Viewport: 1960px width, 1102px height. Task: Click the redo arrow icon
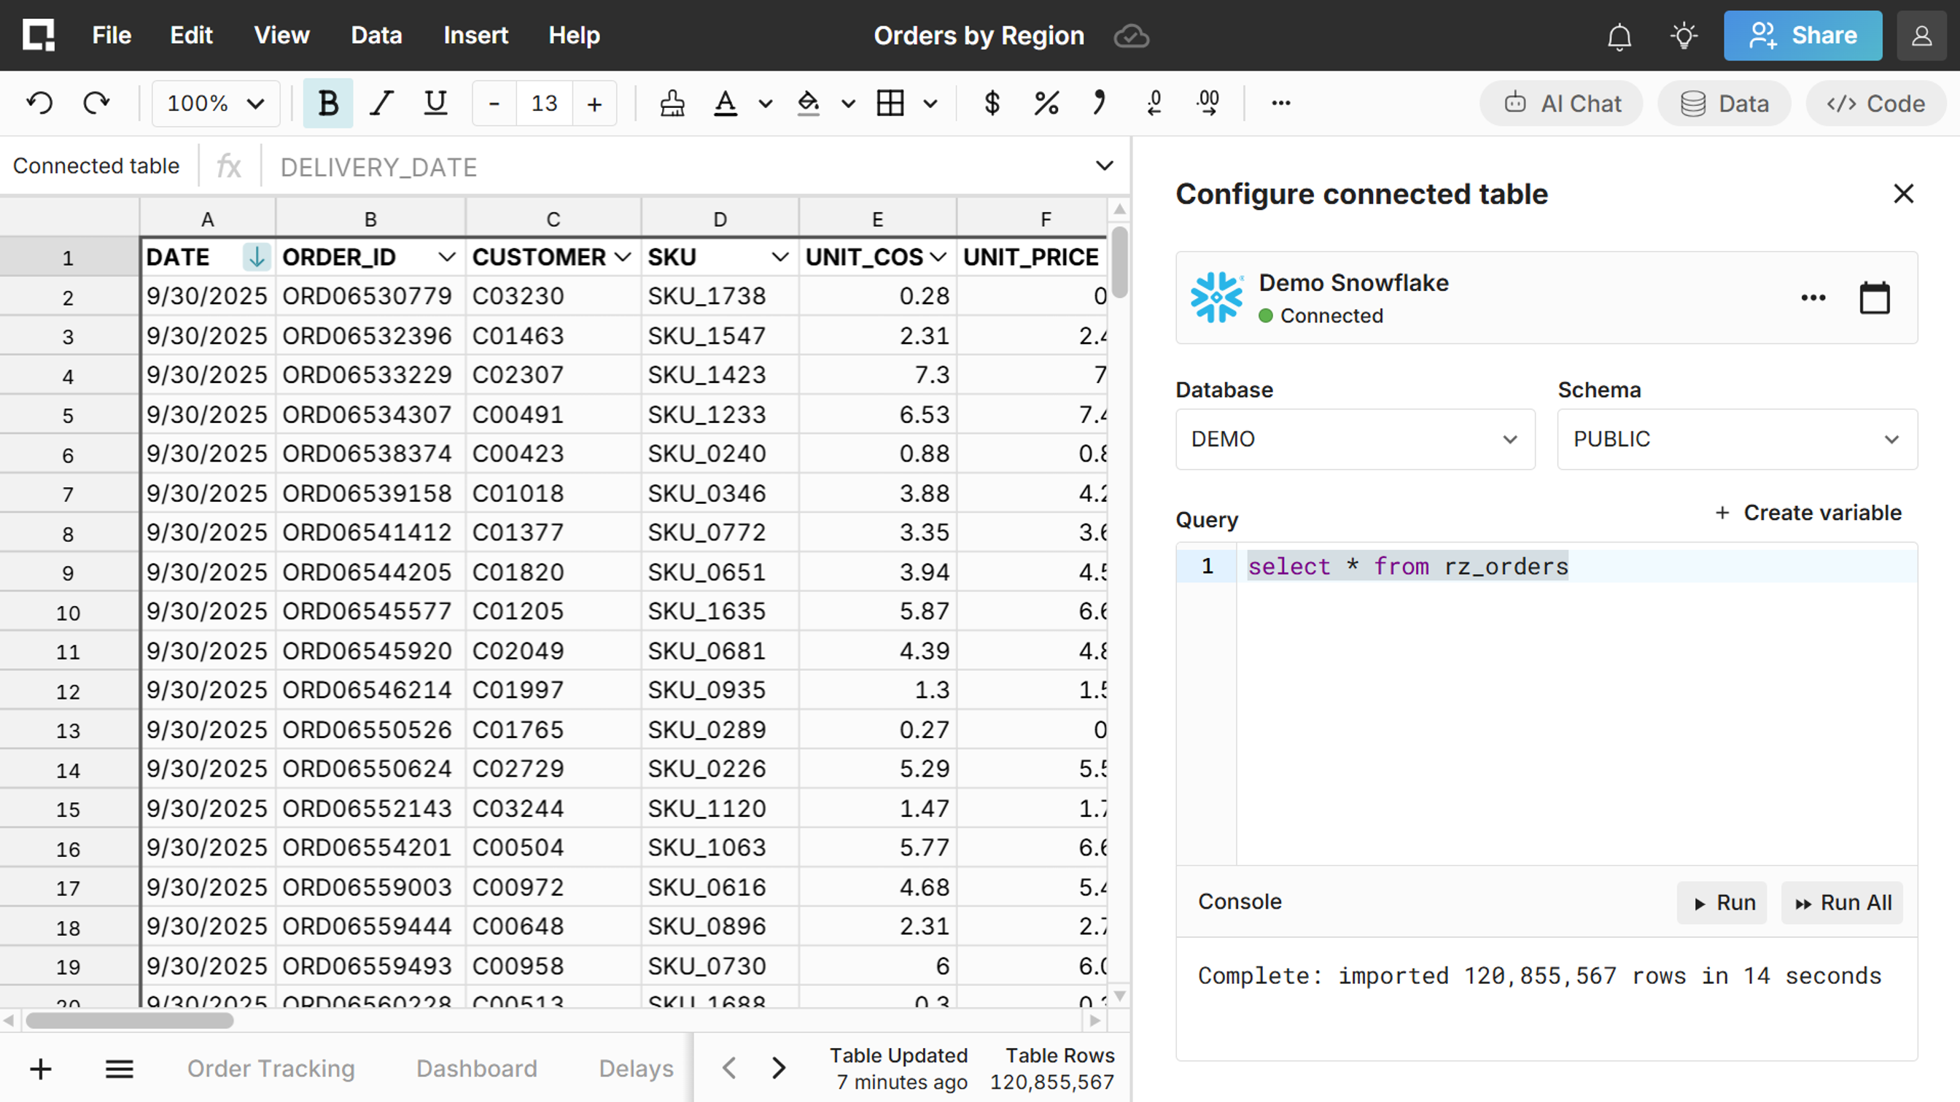[x=97, y=103]
